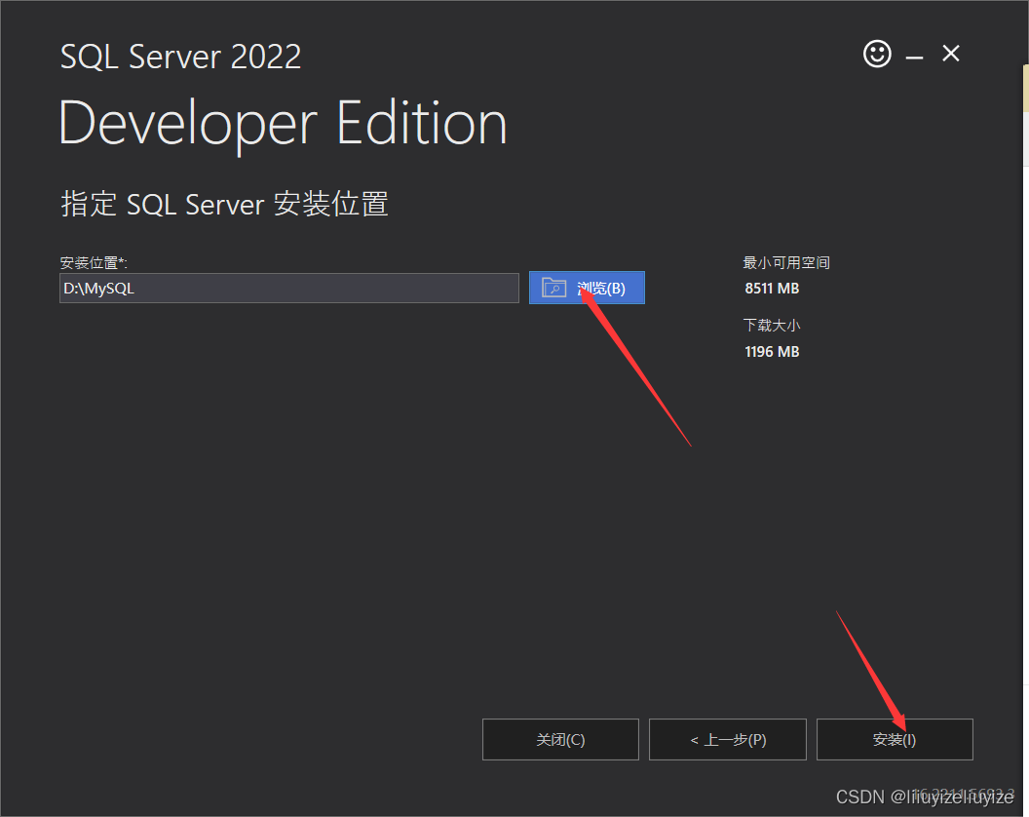This screenshot has width=1029, height=817.
Task: Click the 安装位置 field label
Action: point(94,262)
